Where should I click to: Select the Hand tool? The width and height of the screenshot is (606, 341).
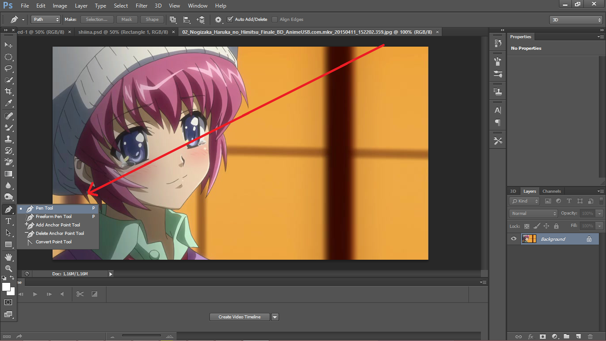8,257
